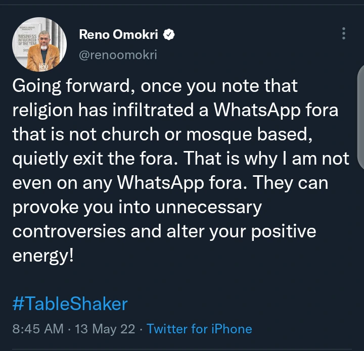Click the line "provoke you into unnecessary"
The height and width of the screenshot is (351, 364).
tap(136, 208)
